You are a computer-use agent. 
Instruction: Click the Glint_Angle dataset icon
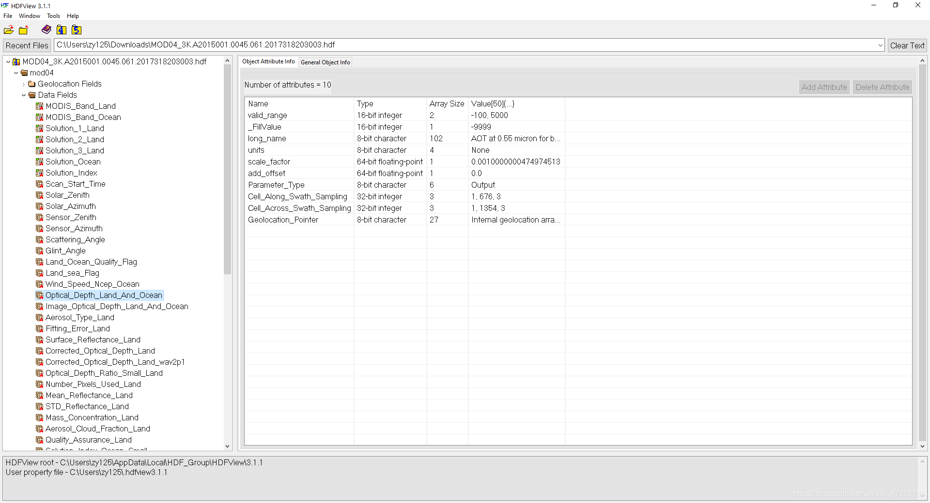pos(40,251)
